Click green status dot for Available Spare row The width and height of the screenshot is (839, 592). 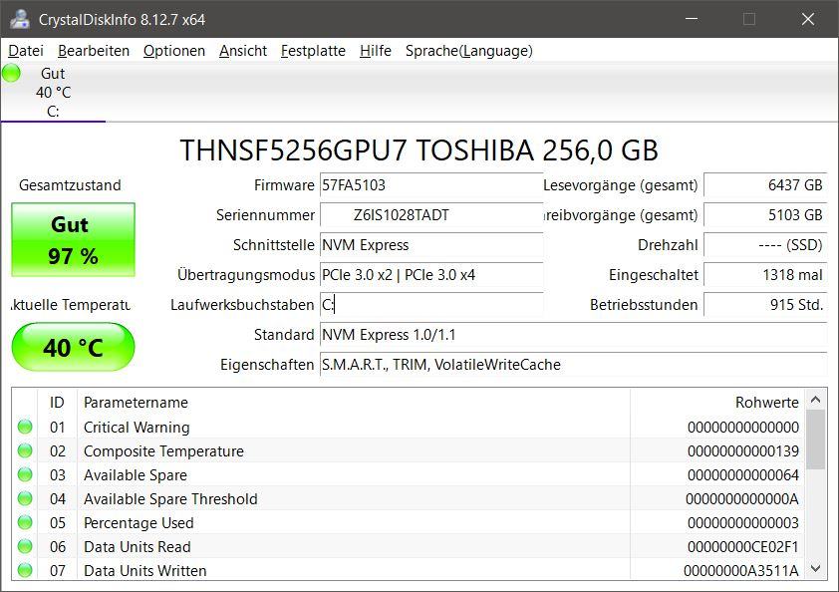pyautogui.click(x=25, y=474)
